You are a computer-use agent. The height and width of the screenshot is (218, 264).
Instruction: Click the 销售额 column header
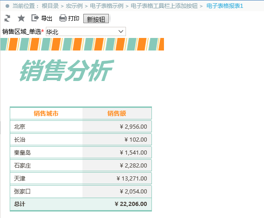click(117, 113)
